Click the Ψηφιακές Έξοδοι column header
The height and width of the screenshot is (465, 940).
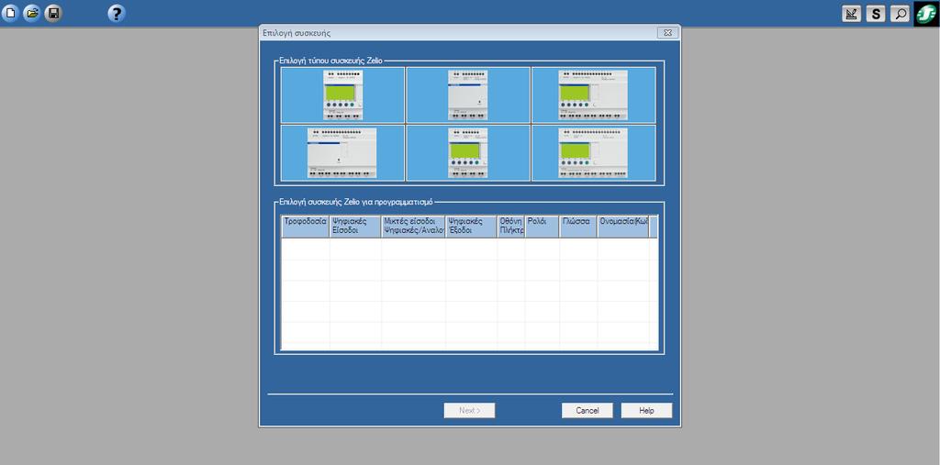coord(472,227)
